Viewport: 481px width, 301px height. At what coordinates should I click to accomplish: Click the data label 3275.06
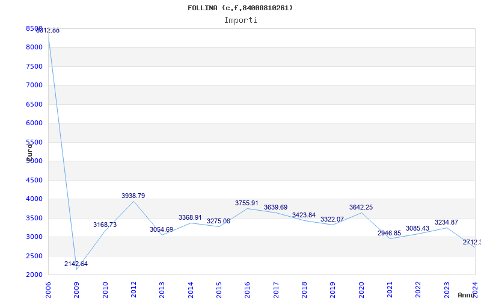coord(218,222)
